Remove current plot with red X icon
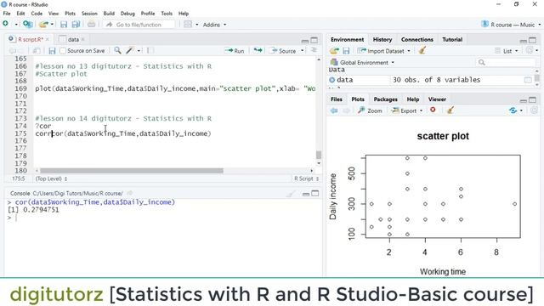544x306 pixels. coord(433,110)
